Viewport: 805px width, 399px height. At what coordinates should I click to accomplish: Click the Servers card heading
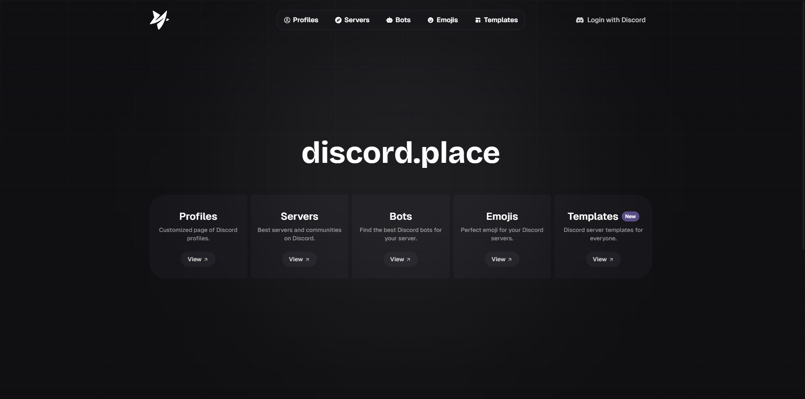[299, 216]
